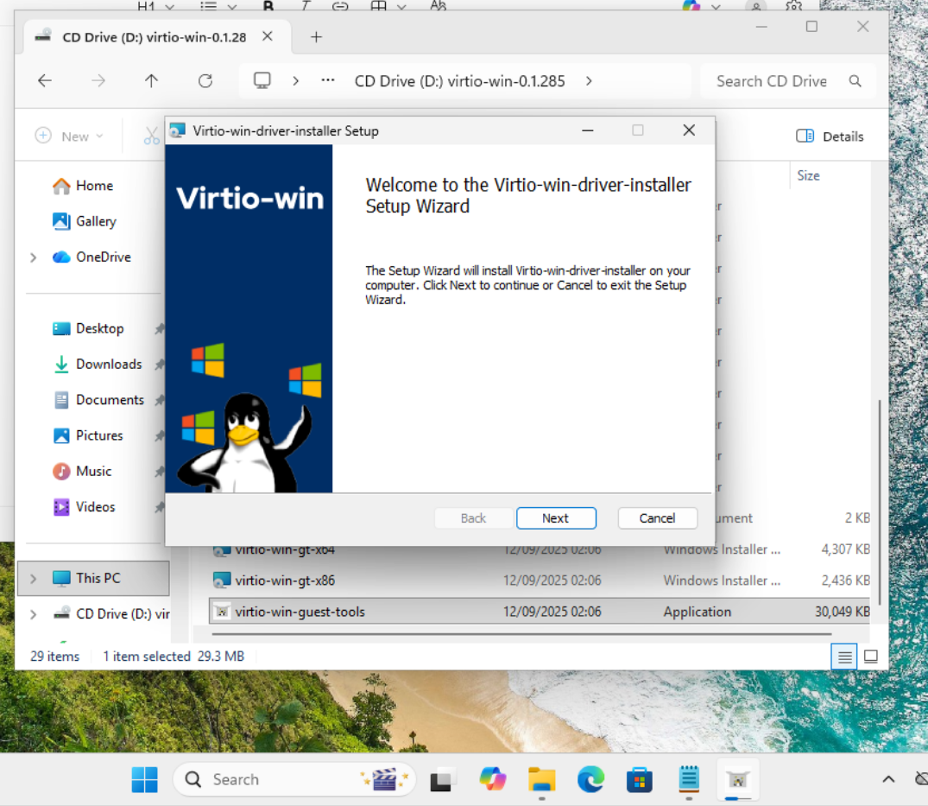
Task: Select CD Drive (D:) in navigation pane
Action: click(111, 613)
